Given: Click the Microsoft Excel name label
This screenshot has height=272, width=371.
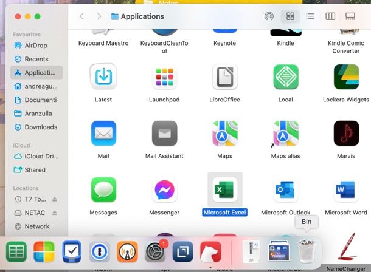Looking at the screenshot, I should (x=225, y=212).
